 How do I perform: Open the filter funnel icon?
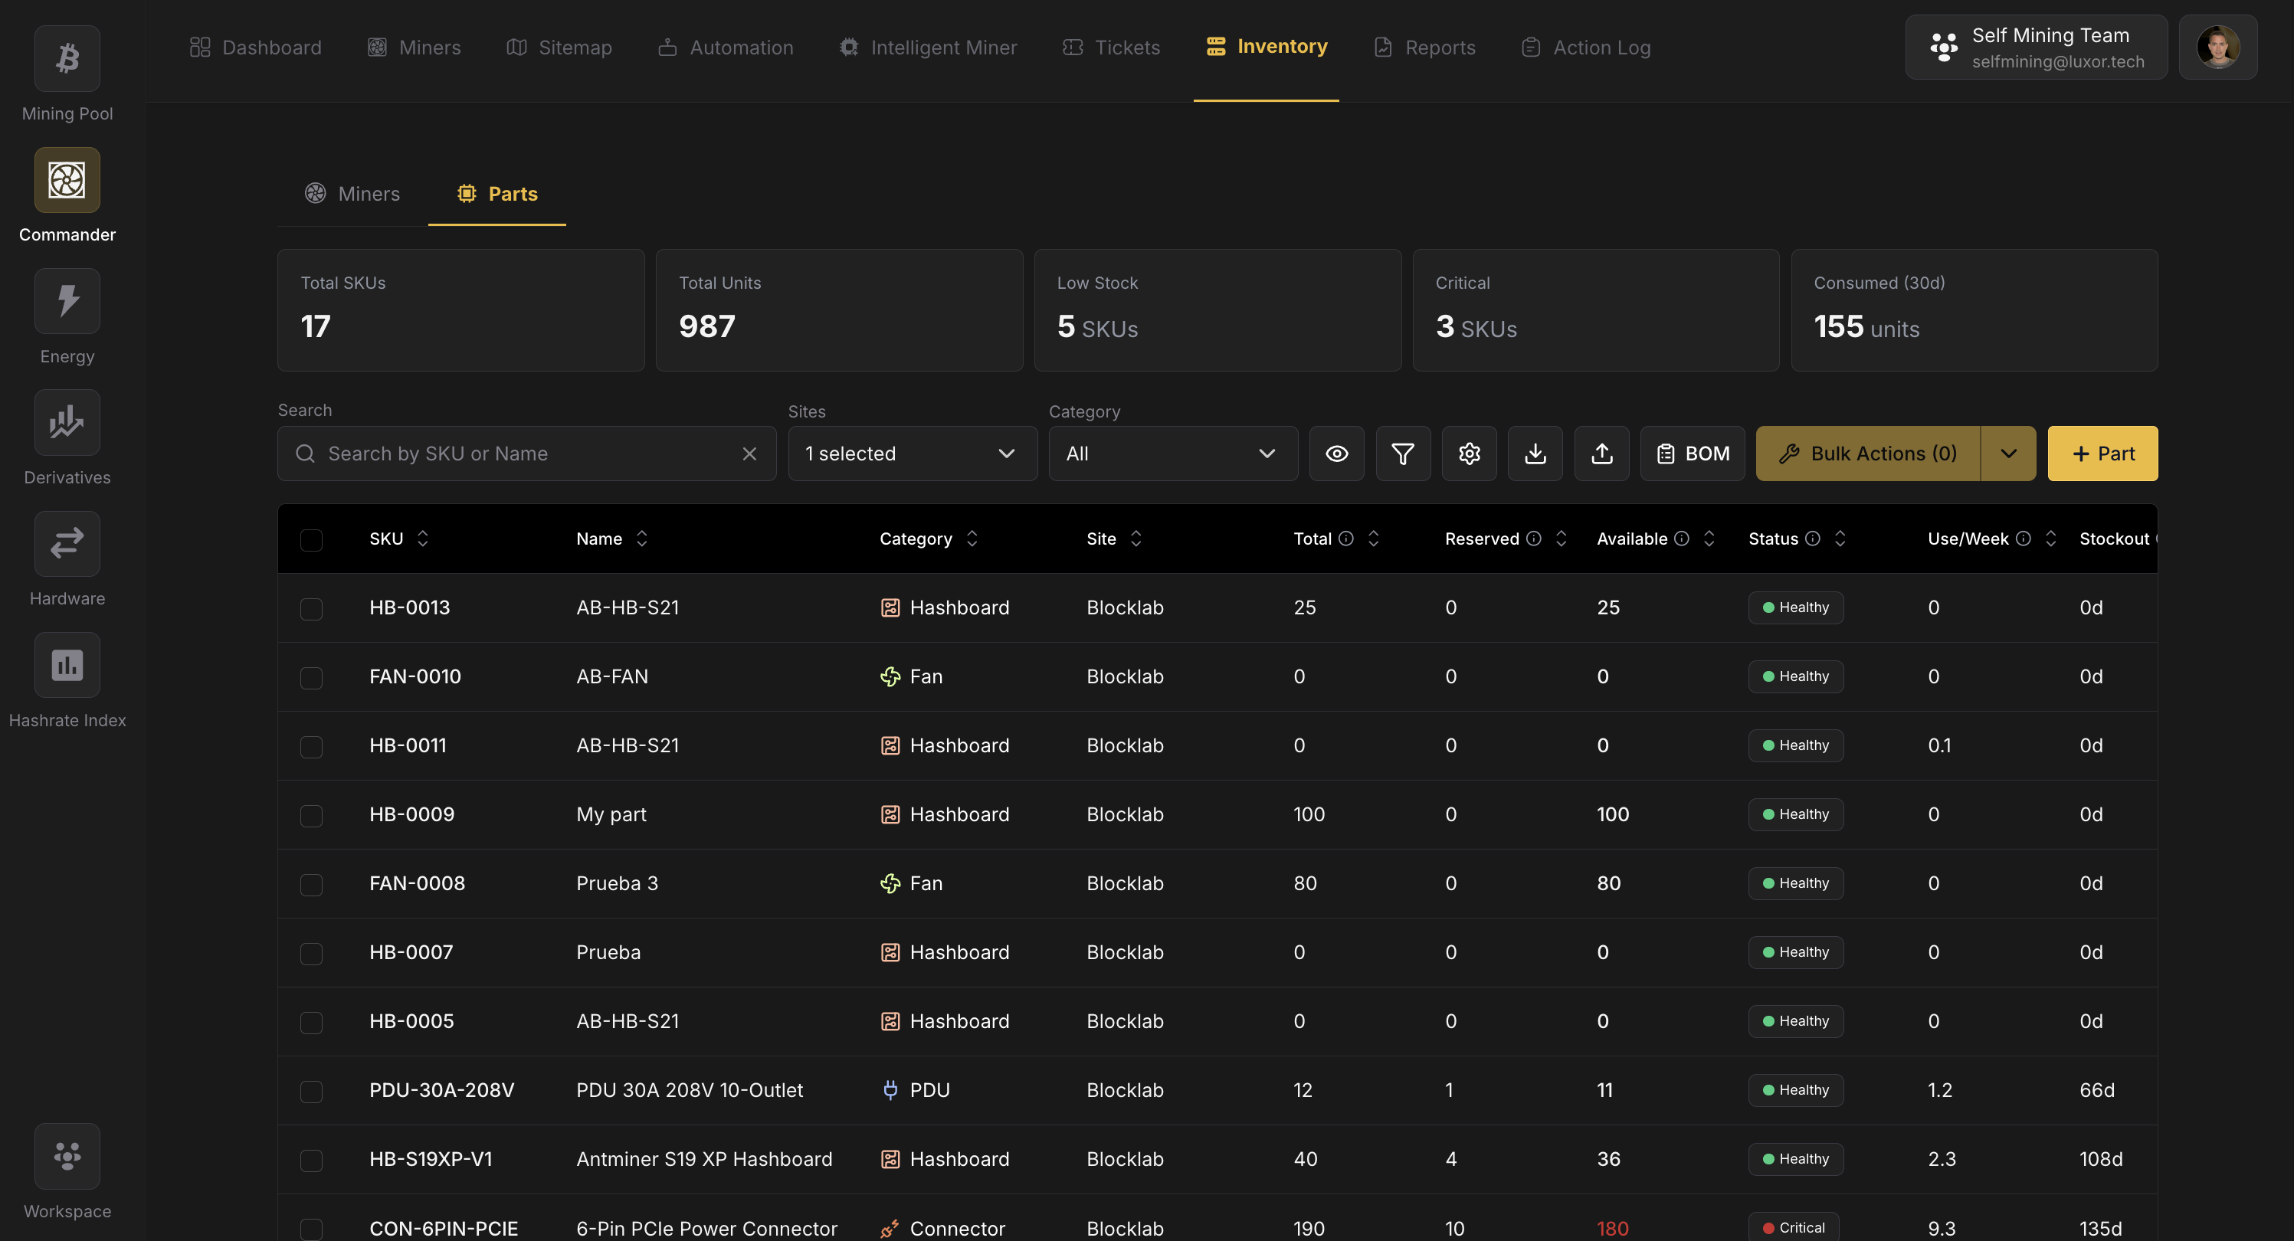[1403, 454]
